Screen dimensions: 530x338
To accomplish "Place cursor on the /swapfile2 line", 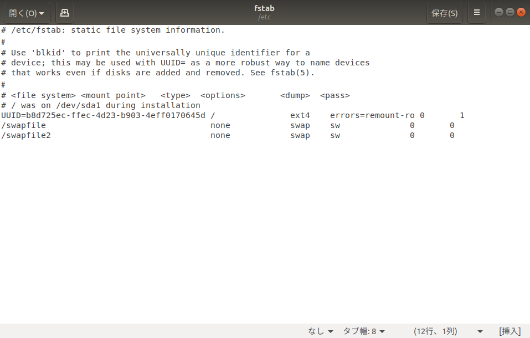I will 25,135.
